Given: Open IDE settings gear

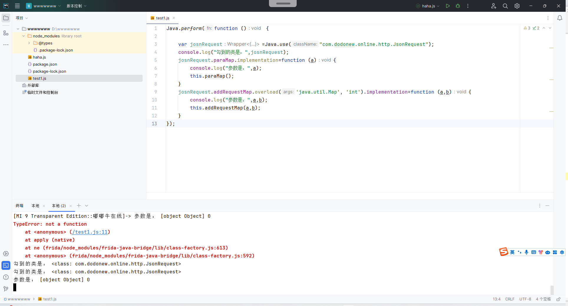Looking at the screenshot, I should point(517,6).
